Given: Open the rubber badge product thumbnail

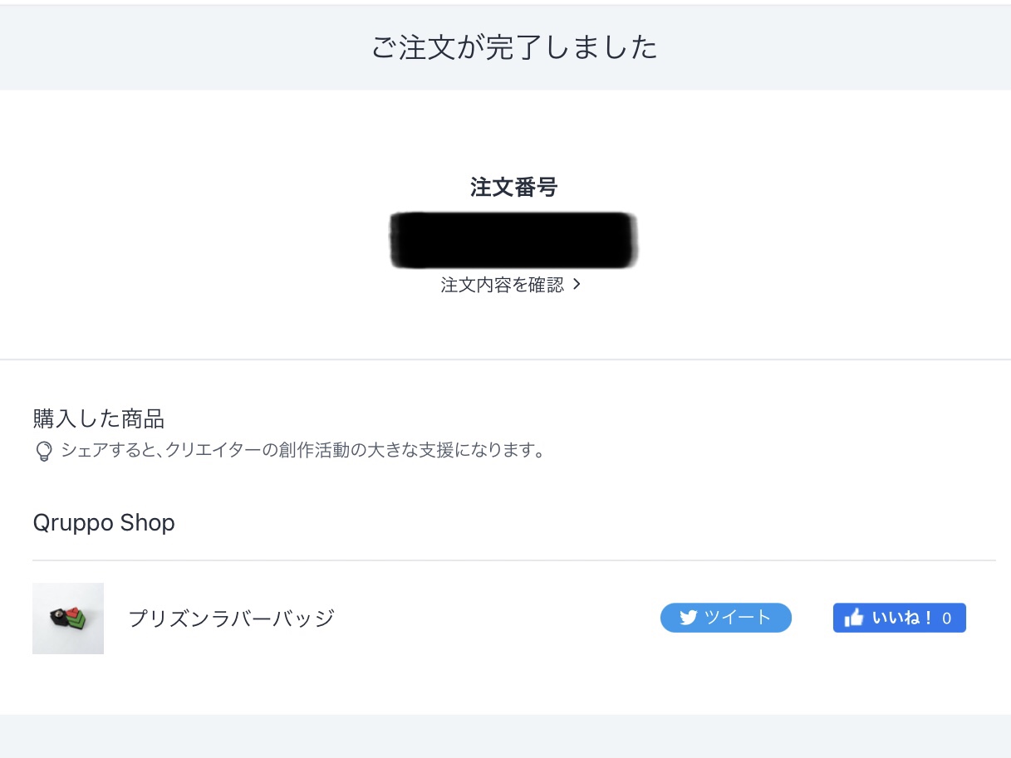Looking at the screenshot, I should tap(68, 619).
